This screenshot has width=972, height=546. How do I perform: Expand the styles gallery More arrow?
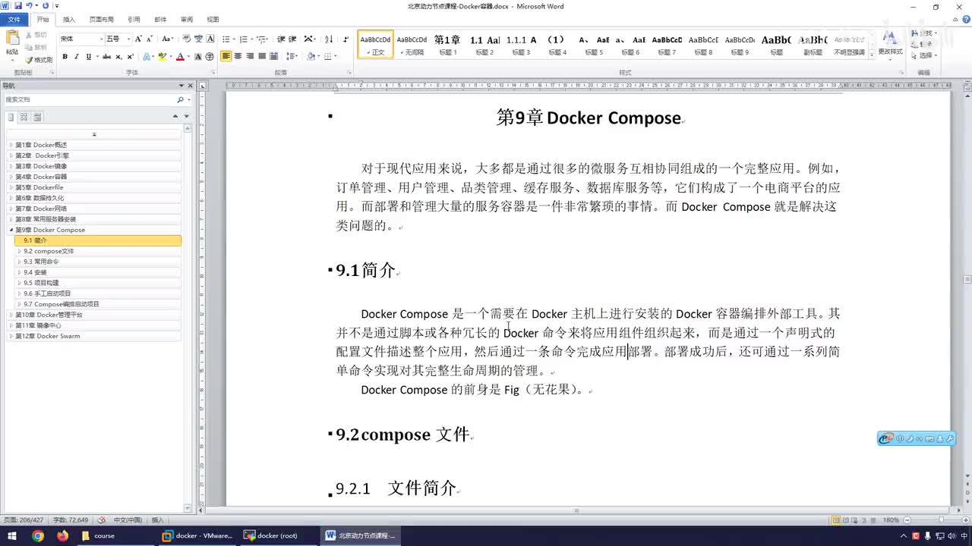tap(870, 55)
